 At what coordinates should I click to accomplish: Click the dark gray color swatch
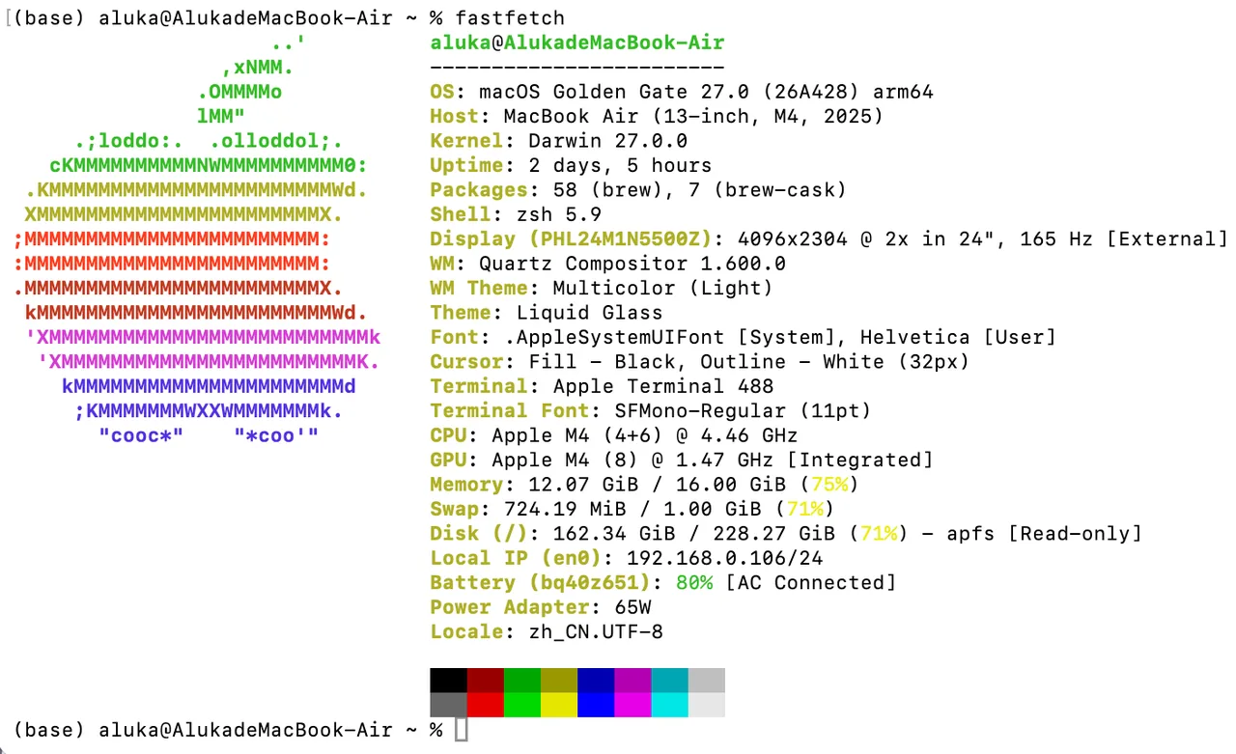pyautogui.click(x=448, y=705)
